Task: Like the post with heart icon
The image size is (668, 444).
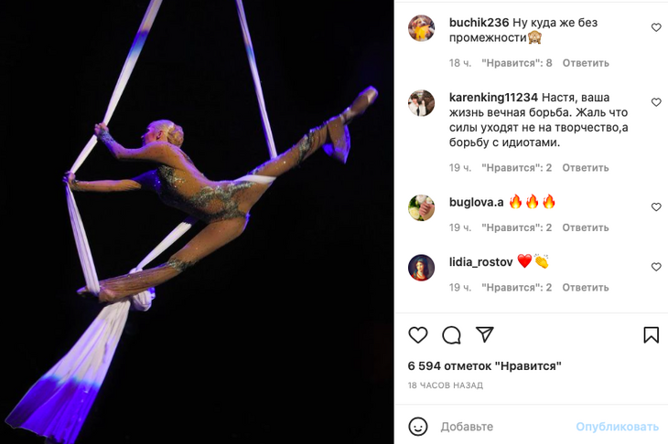Action: coord(418,335)
